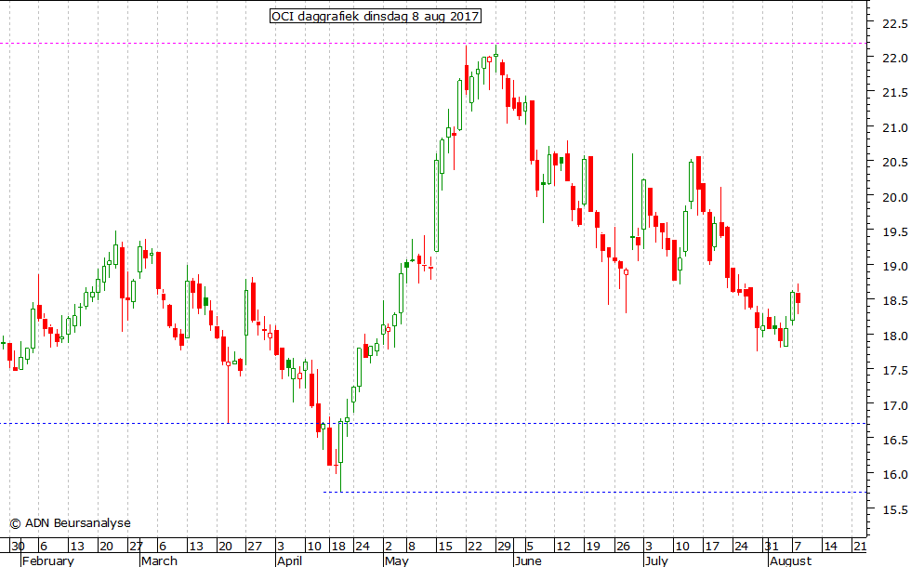Click the 17.5 price axis label
This screenshot has height=567, width=911.
tap(894, 371)
